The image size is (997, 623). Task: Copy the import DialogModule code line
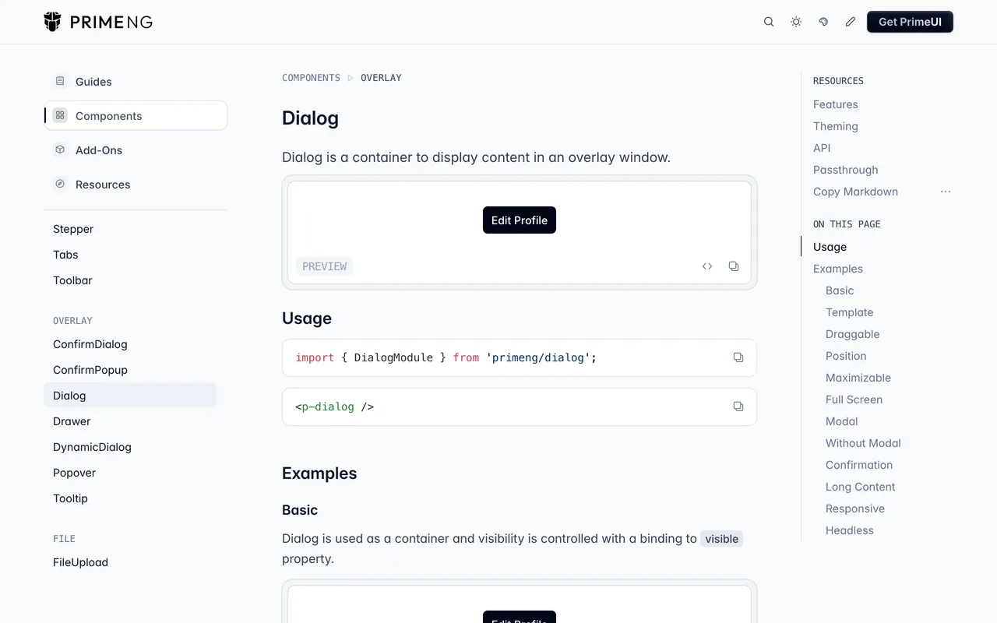738,357
